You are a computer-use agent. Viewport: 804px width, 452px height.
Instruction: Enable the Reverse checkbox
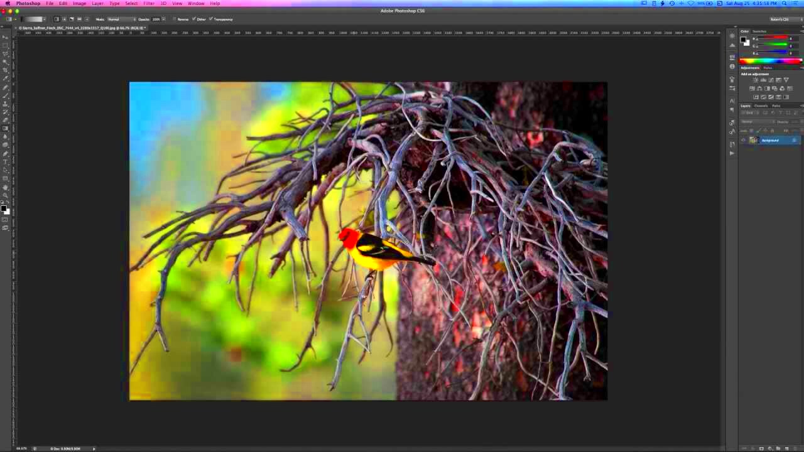click(x=174, y=19)
